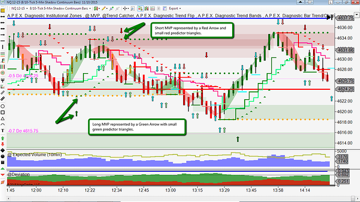Select the Andrews Pitchfork tool

tap(3, 80)
